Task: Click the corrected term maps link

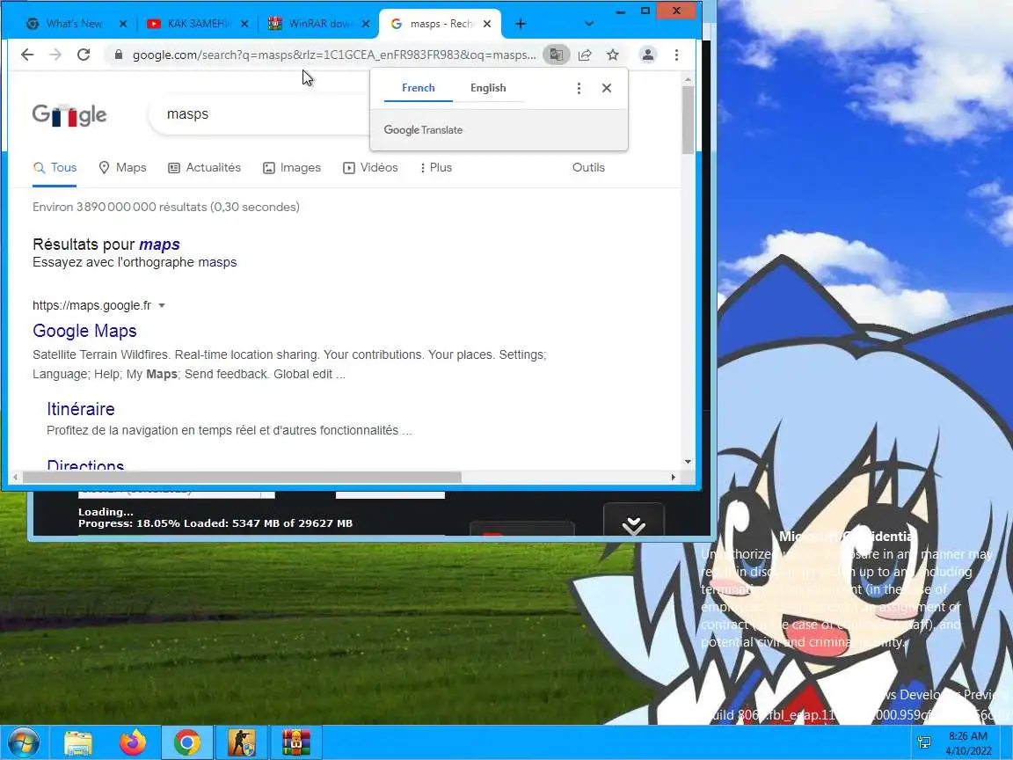Action: coord(159,245)
